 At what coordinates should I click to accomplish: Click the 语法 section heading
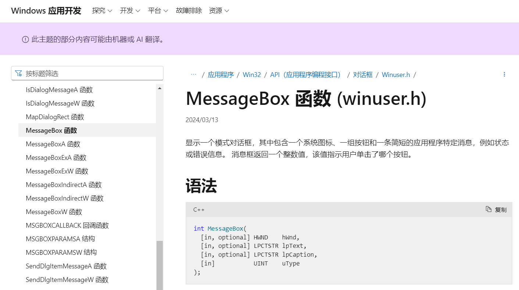pyautogui.click(x=201, y=186)
